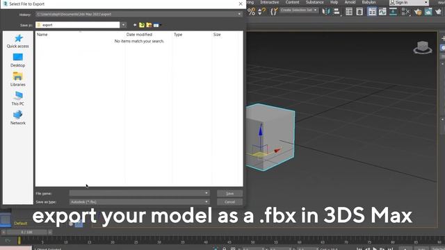
Task: Click the red X-axis gizmo arrow
Action: [277, 151]
